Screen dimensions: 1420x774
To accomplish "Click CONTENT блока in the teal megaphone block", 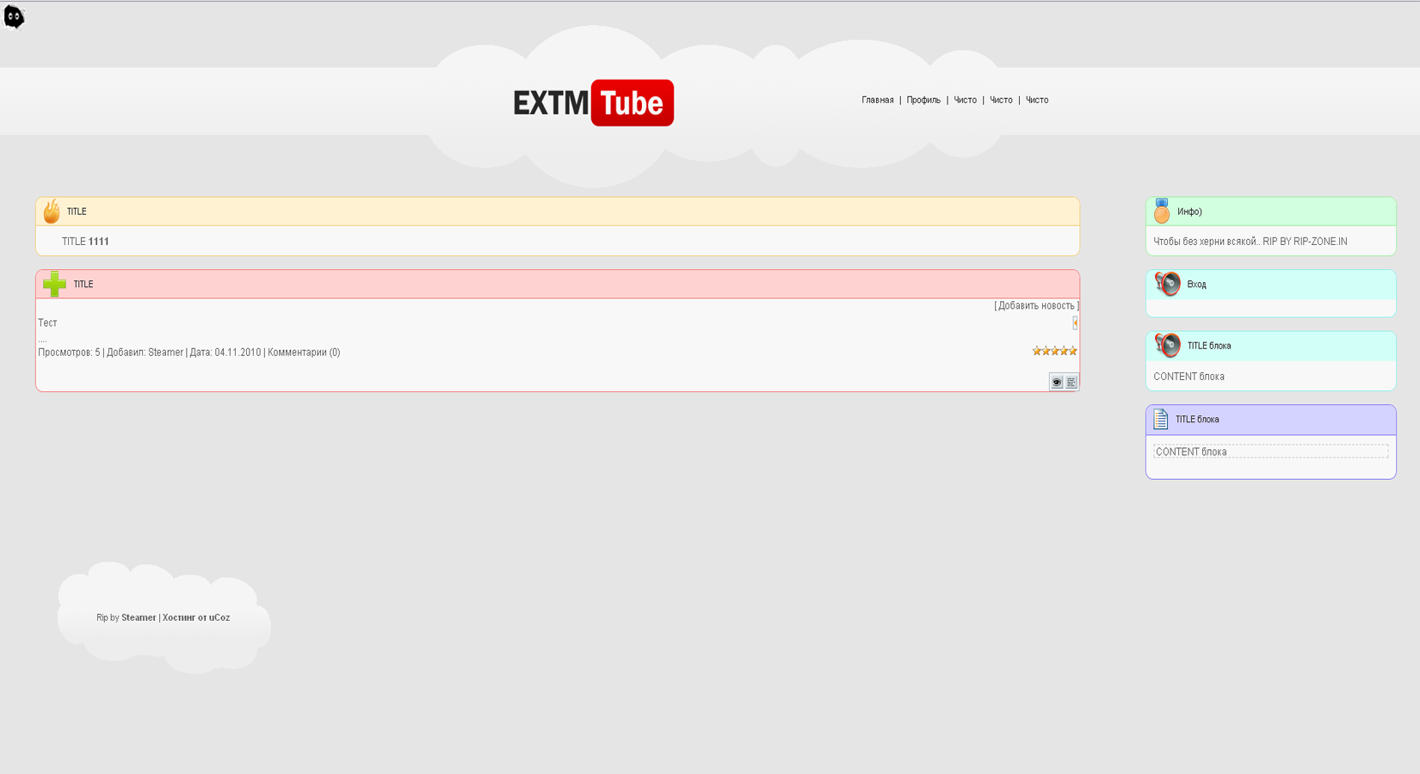I will point(1188,377).
